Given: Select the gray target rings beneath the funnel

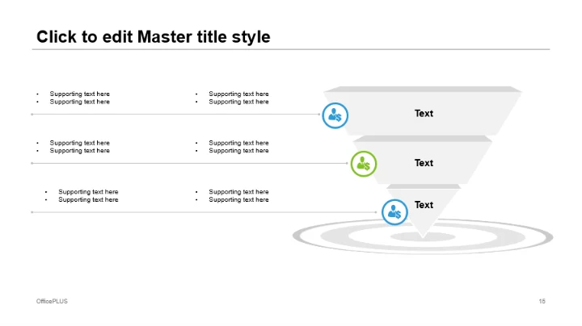Looking at the screenshot, I should point(501,237).
